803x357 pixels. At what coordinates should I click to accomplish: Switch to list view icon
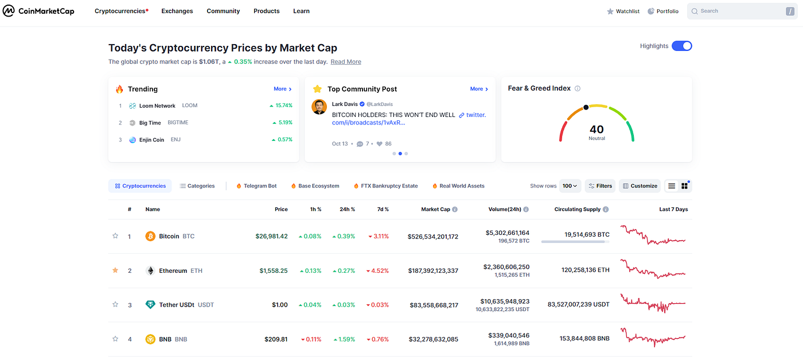[672, 186]
